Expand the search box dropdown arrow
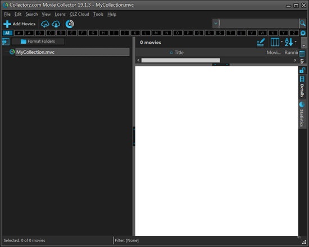309x247 pixels. coord(216,24)
